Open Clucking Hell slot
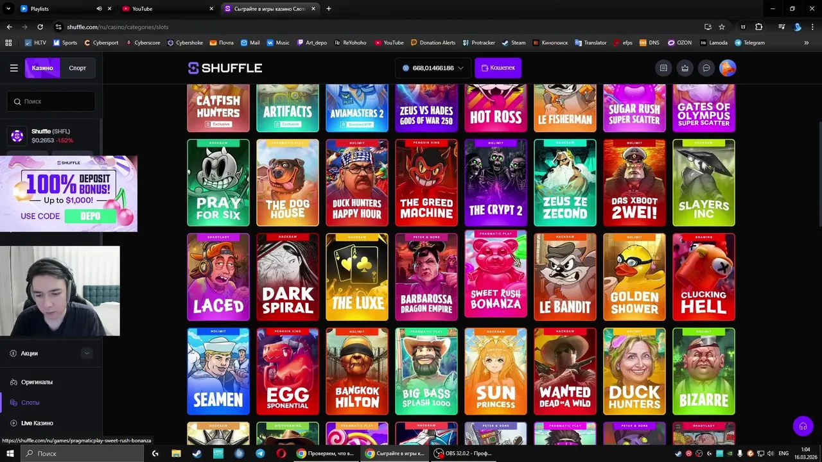 (704, 277)
